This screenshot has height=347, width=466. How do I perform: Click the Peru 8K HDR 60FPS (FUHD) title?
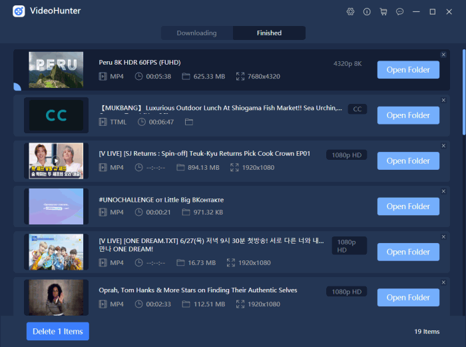pyautogui.click(x=140, y=63)
